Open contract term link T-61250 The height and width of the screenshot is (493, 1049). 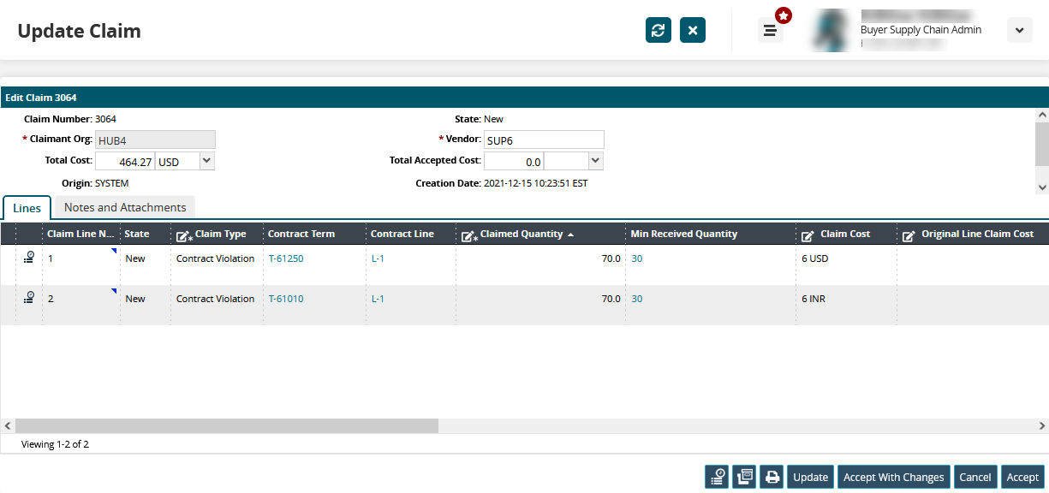click(286, 258)
